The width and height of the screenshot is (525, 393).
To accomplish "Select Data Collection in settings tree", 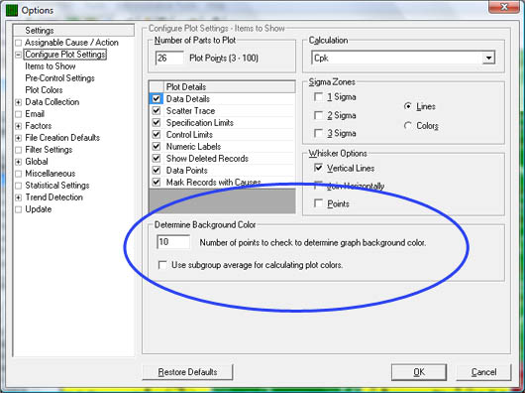I will (52, 102).
